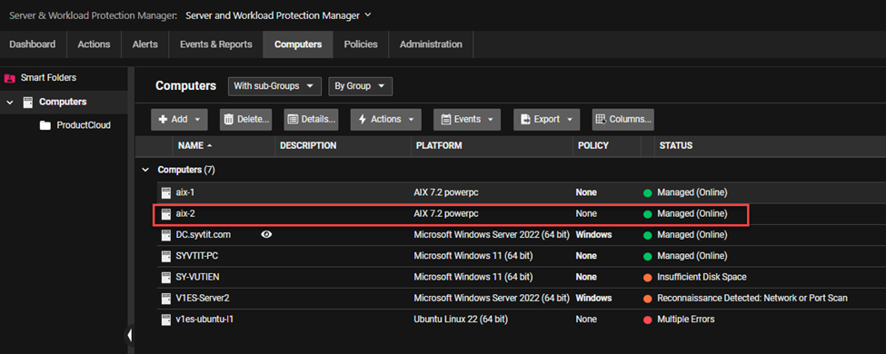Click the green status indicator of SYVTIT-PC
Screen dimensions: 886x354
pyautogui.click(x=648, y=256)
